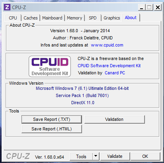Confirm with the OK button
164x163 pixels.
tap(145, 156)
